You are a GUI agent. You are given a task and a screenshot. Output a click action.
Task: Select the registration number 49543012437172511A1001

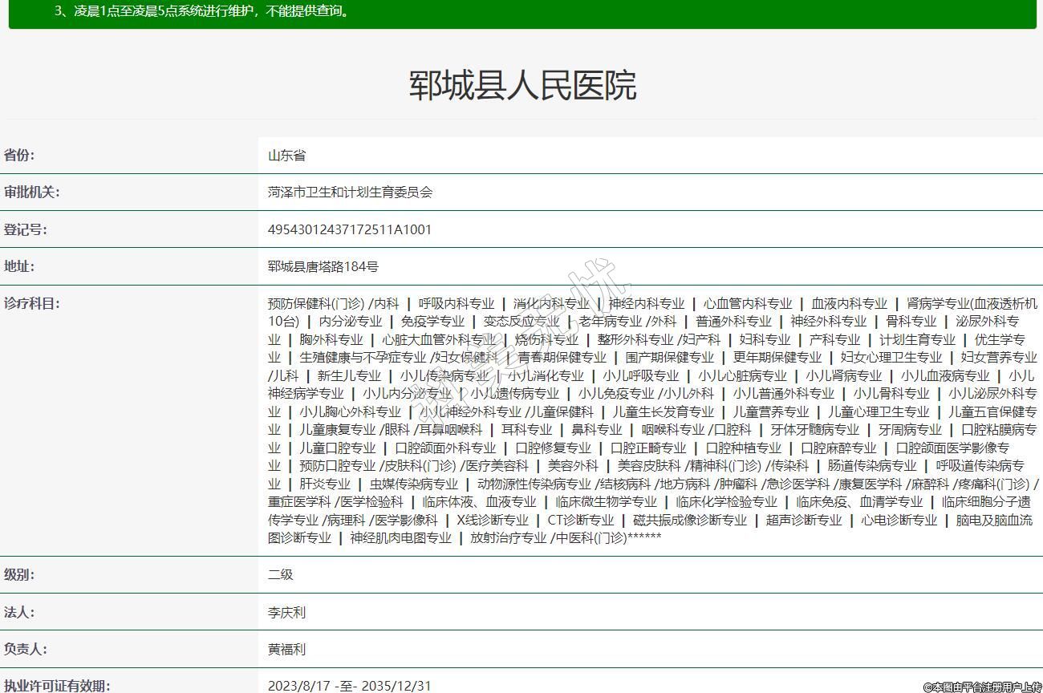(349, 229)
